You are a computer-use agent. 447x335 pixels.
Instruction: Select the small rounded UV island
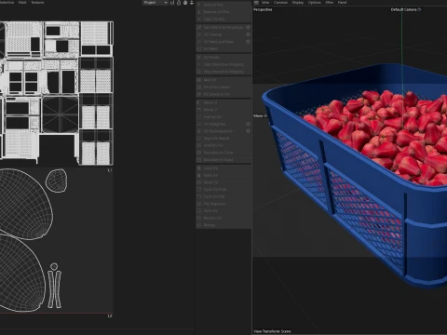57,181
